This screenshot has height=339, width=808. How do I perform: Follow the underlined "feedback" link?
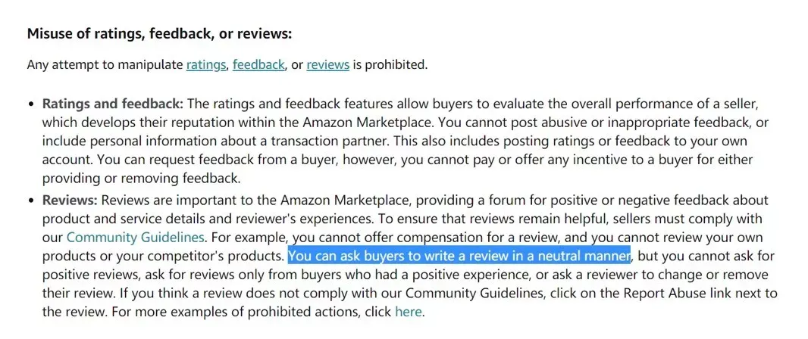(258, 65)
